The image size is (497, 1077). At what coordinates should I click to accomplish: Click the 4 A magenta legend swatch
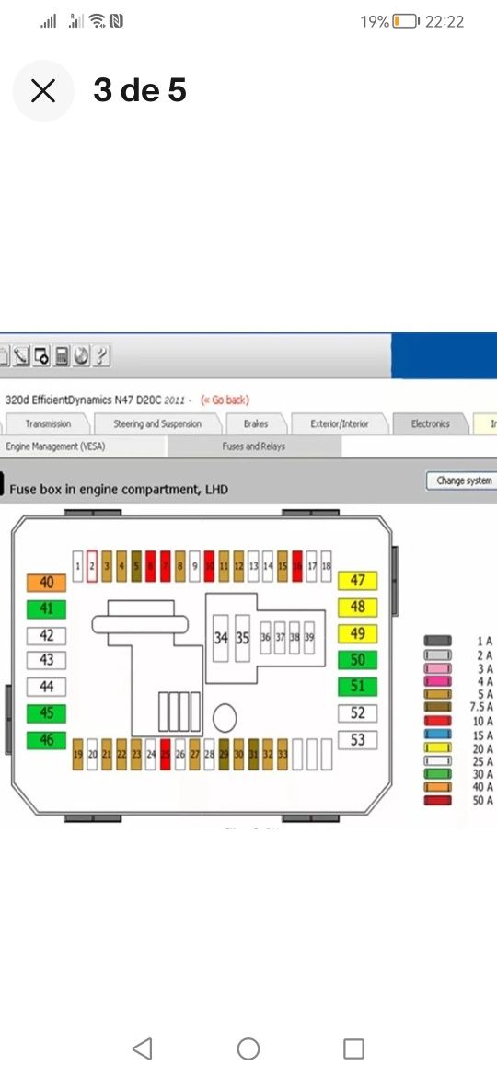coord(438,680)
